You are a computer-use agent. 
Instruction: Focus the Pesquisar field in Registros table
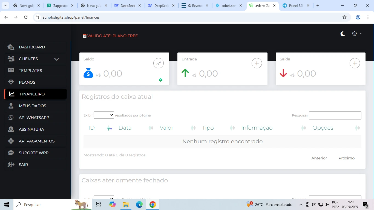[x=335, y=115]
